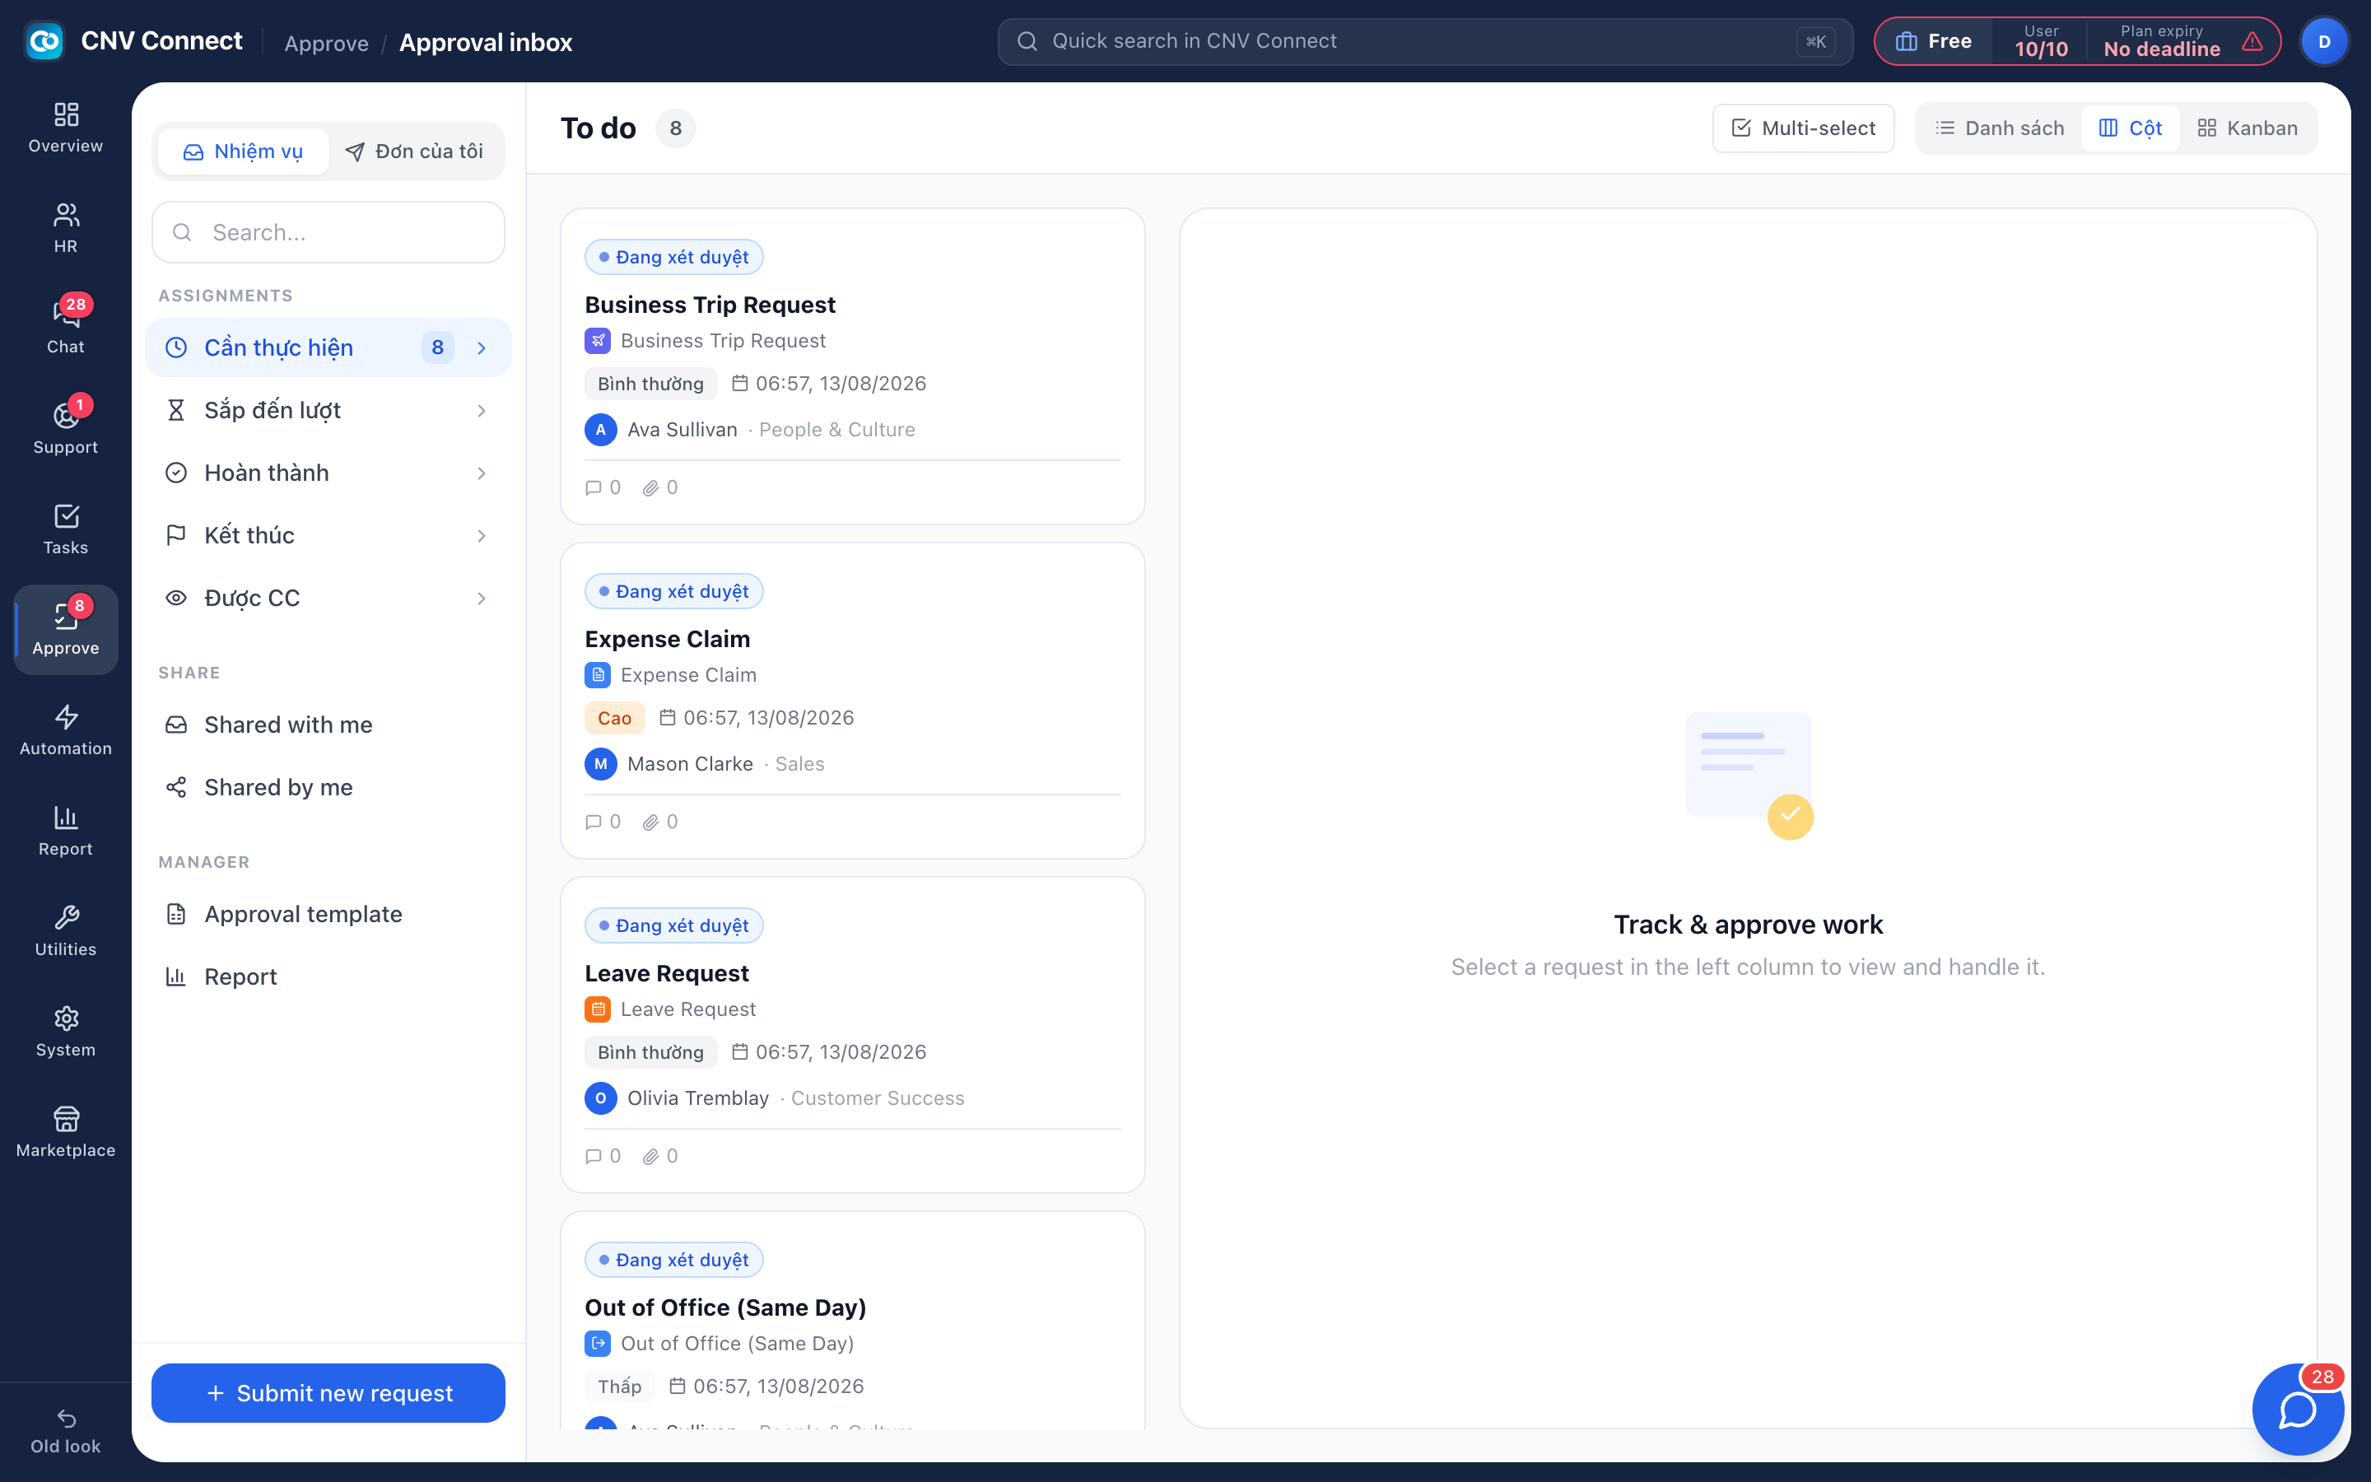Image resolution: width=2371 pixels, height=1482 pixels.
Task: Expand chevron for Sắp đến lượt
Action: [481, 411]
